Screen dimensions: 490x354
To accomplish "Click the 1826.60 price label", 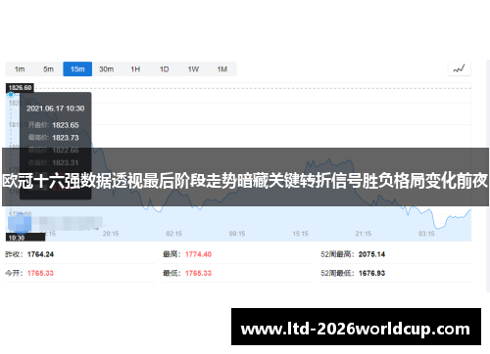I will click(x=20, y=88).
